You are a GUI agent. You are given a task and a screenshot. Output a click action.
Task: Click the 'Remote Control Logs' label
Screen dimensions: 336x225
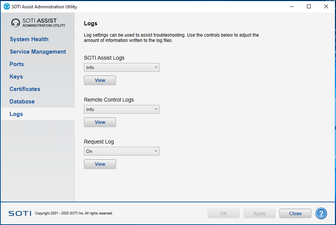pos(109,100)
